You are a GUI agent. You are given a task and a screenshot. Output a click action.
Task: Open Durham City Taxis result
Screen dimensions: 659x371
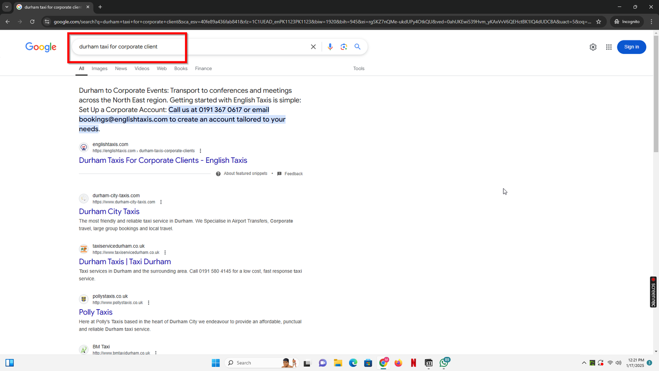[x=109, y=211]
